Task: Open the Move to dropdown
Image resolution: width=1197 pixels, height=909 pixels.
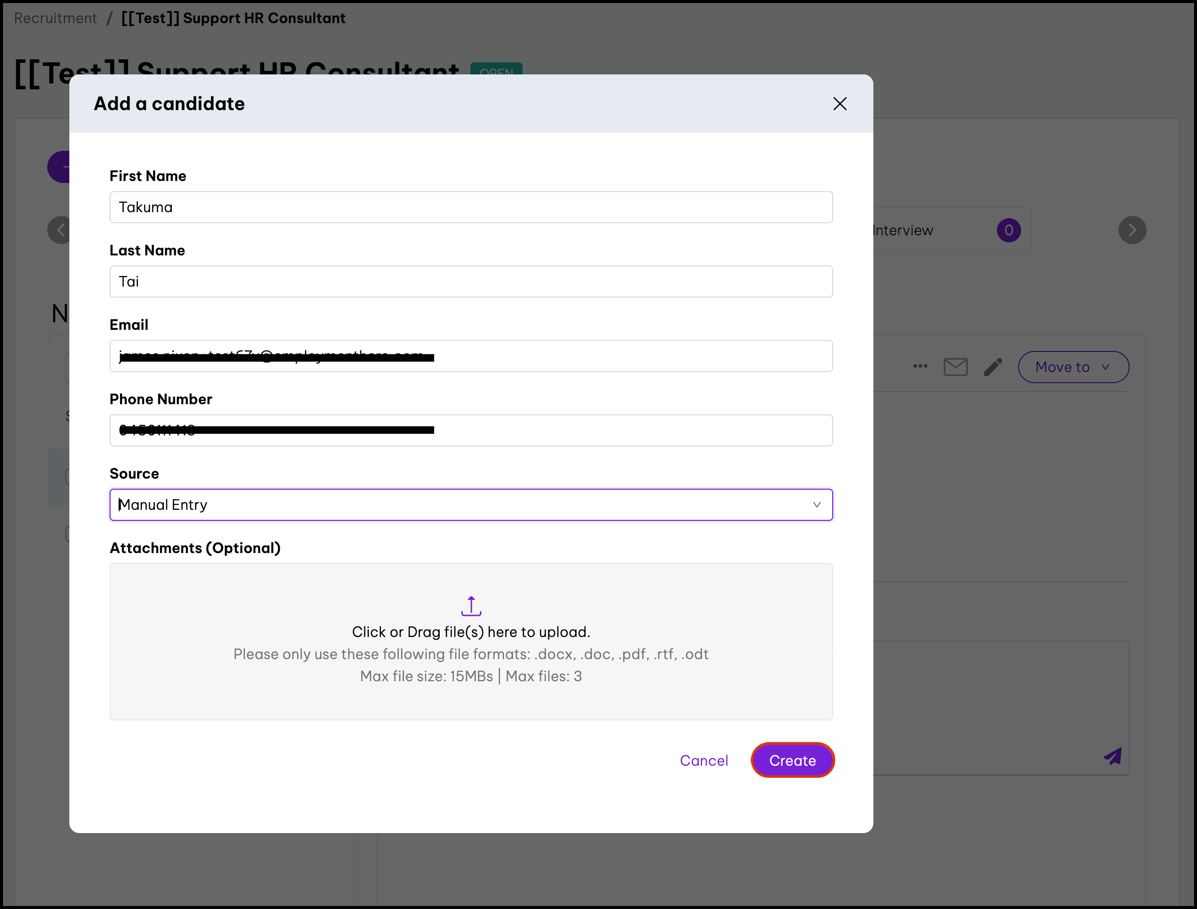Action: tap(1073, 367)
